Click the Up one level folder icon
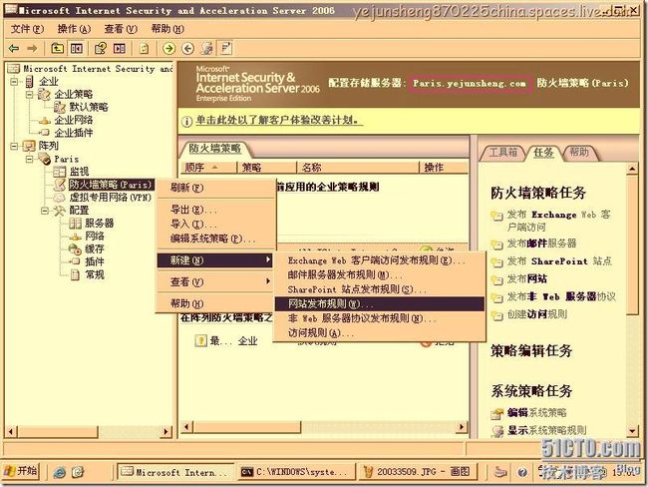Viewport: 648px width, 487px height. pyautogui.click(x=57, y=49)
